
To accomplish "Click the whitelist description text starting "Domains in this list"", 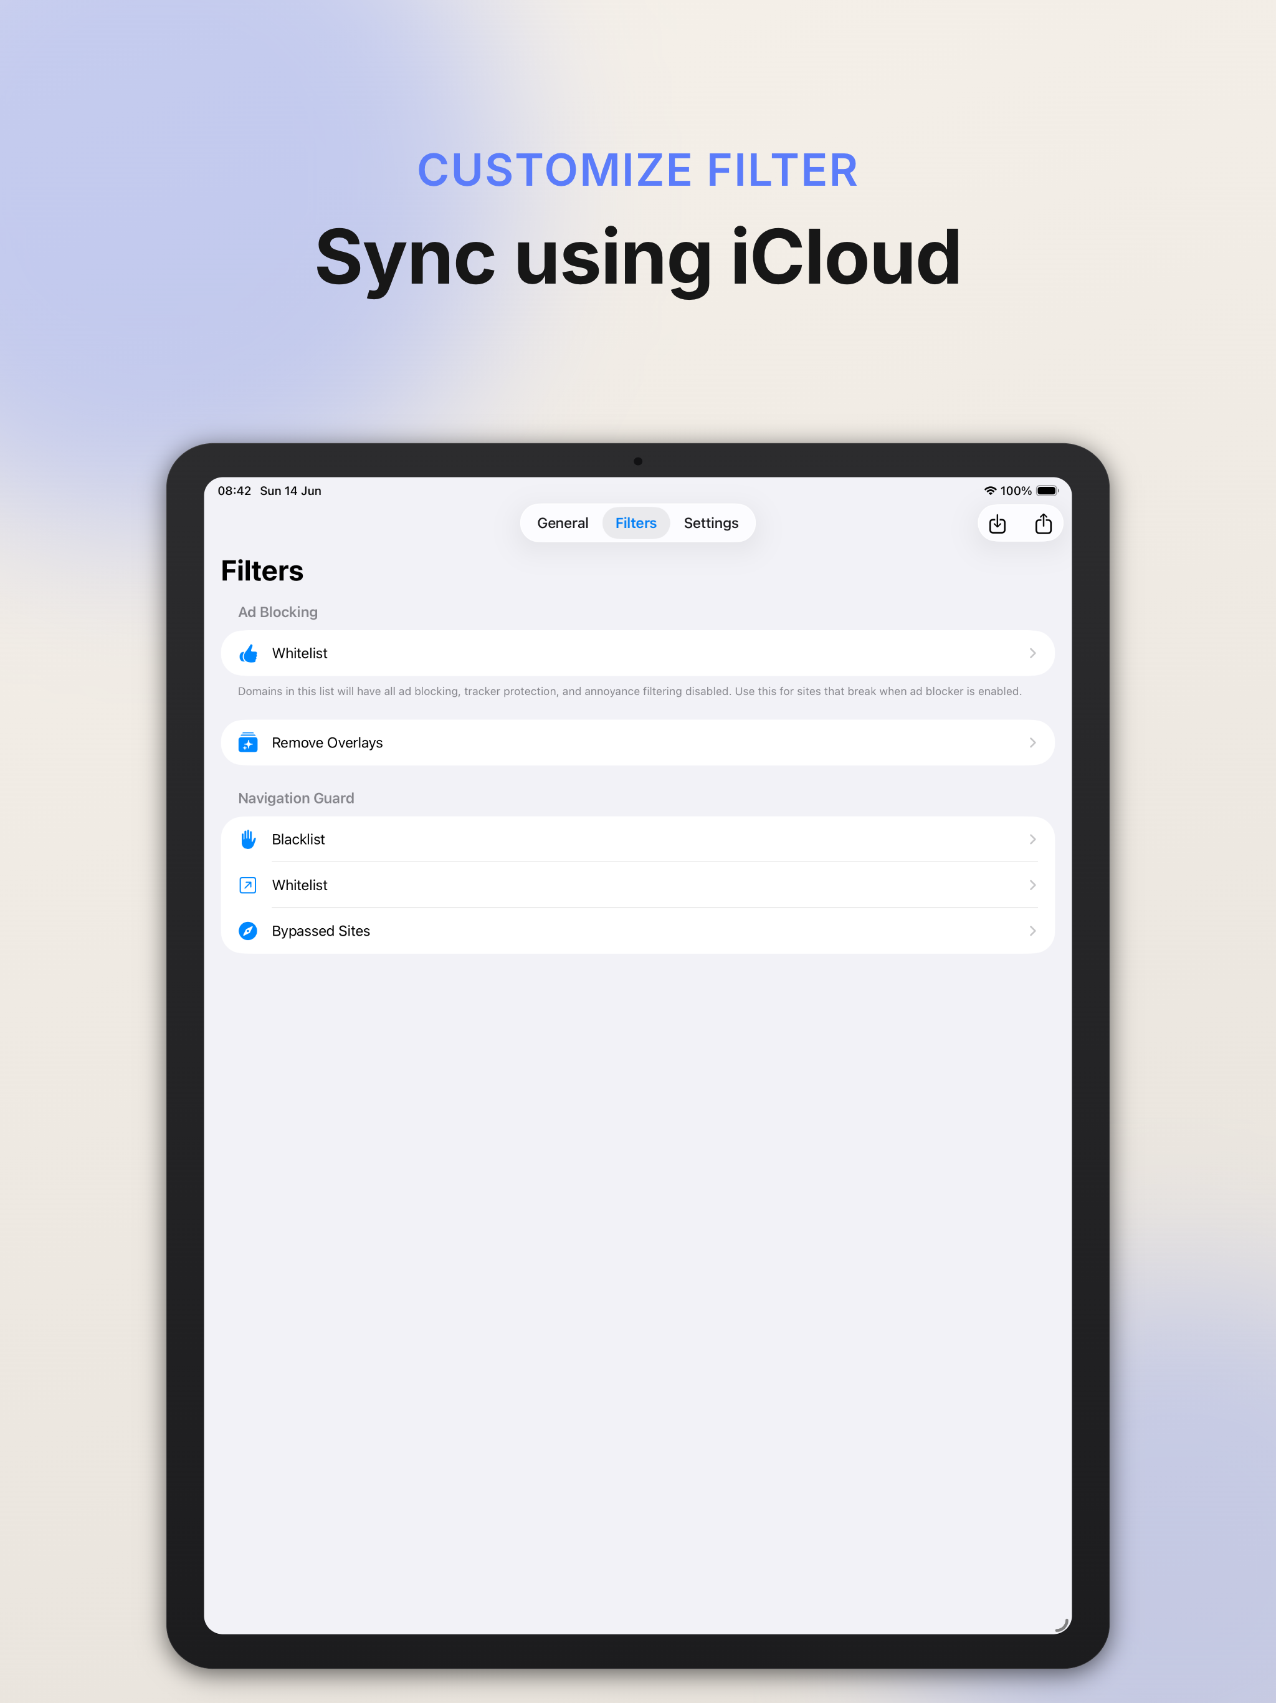I will (629, 691).
